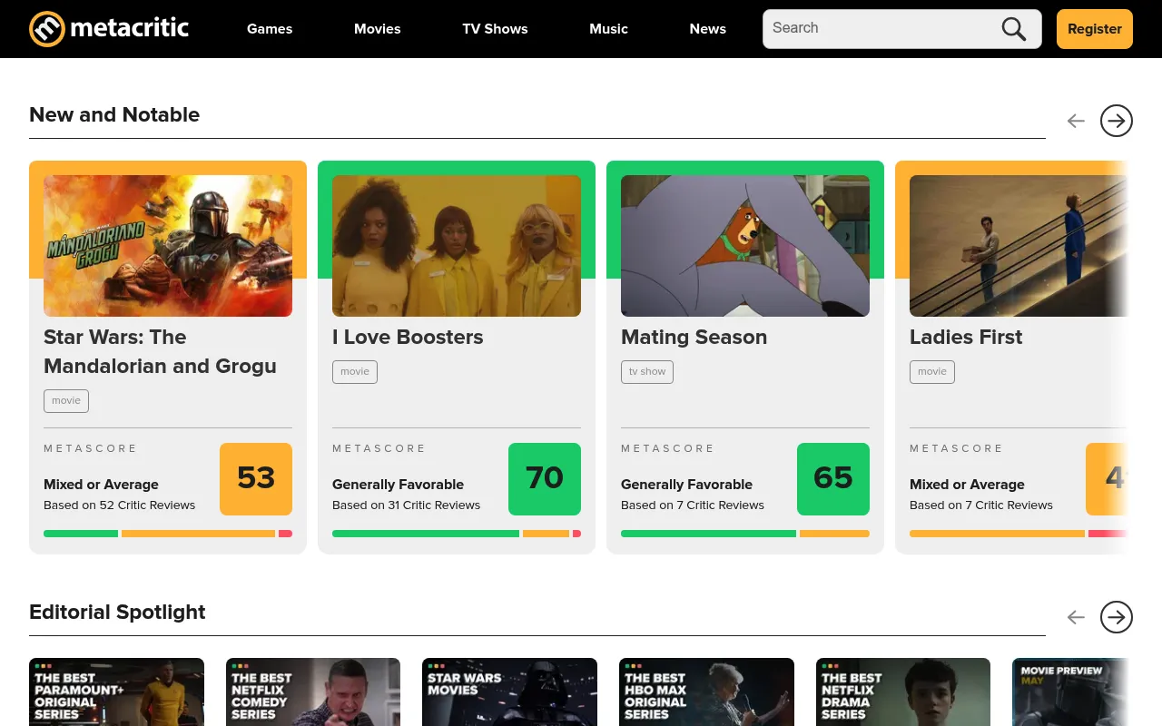The width and height of the screenshot is (1162, 726).
Task: Click I Love Boosters review distribution bar
Action: coord(457,534)
